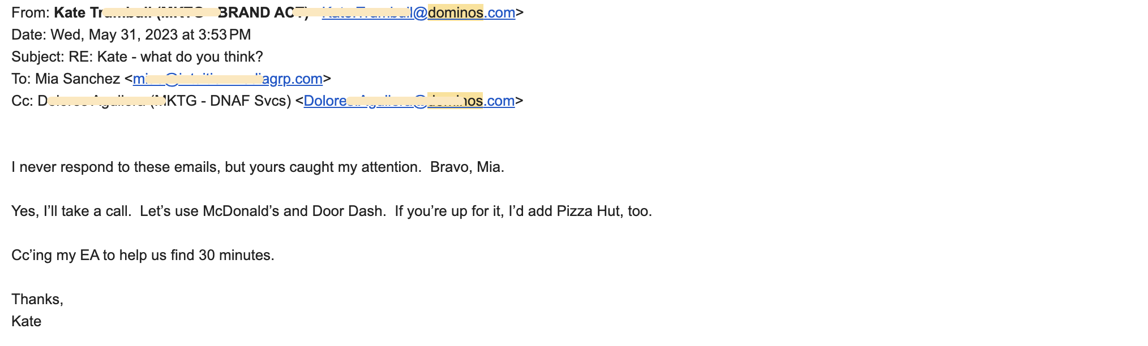Click the recipient name "Mia Sanchez"
The width and height of the screenshot is (1148, 346).
click(78, 79)
